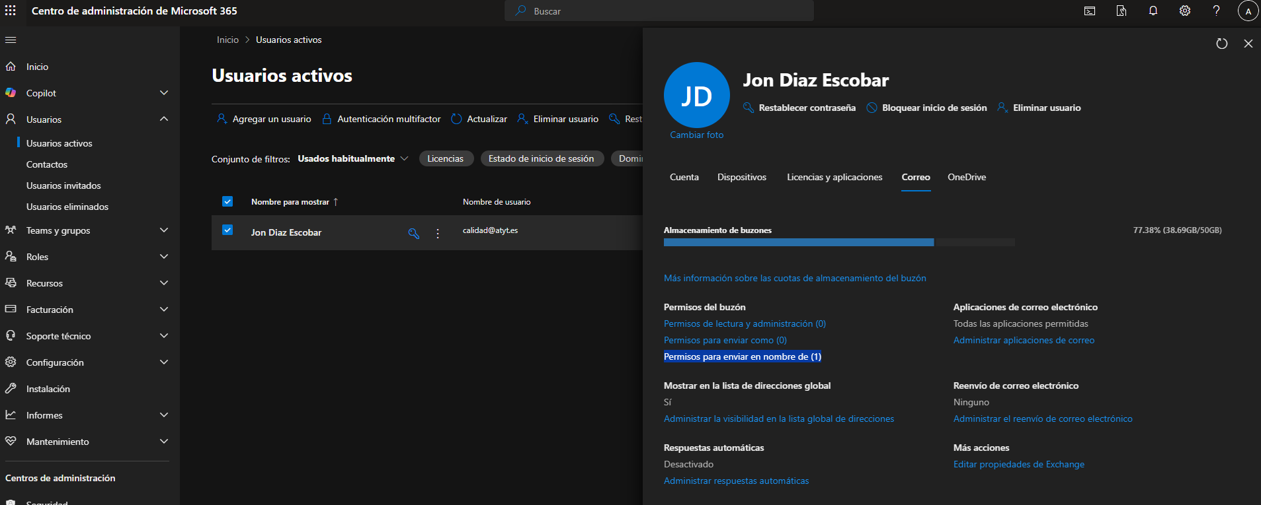Click Agregar un usuario button
Viewport: 1261px width, 505px height.
[264, 119]
